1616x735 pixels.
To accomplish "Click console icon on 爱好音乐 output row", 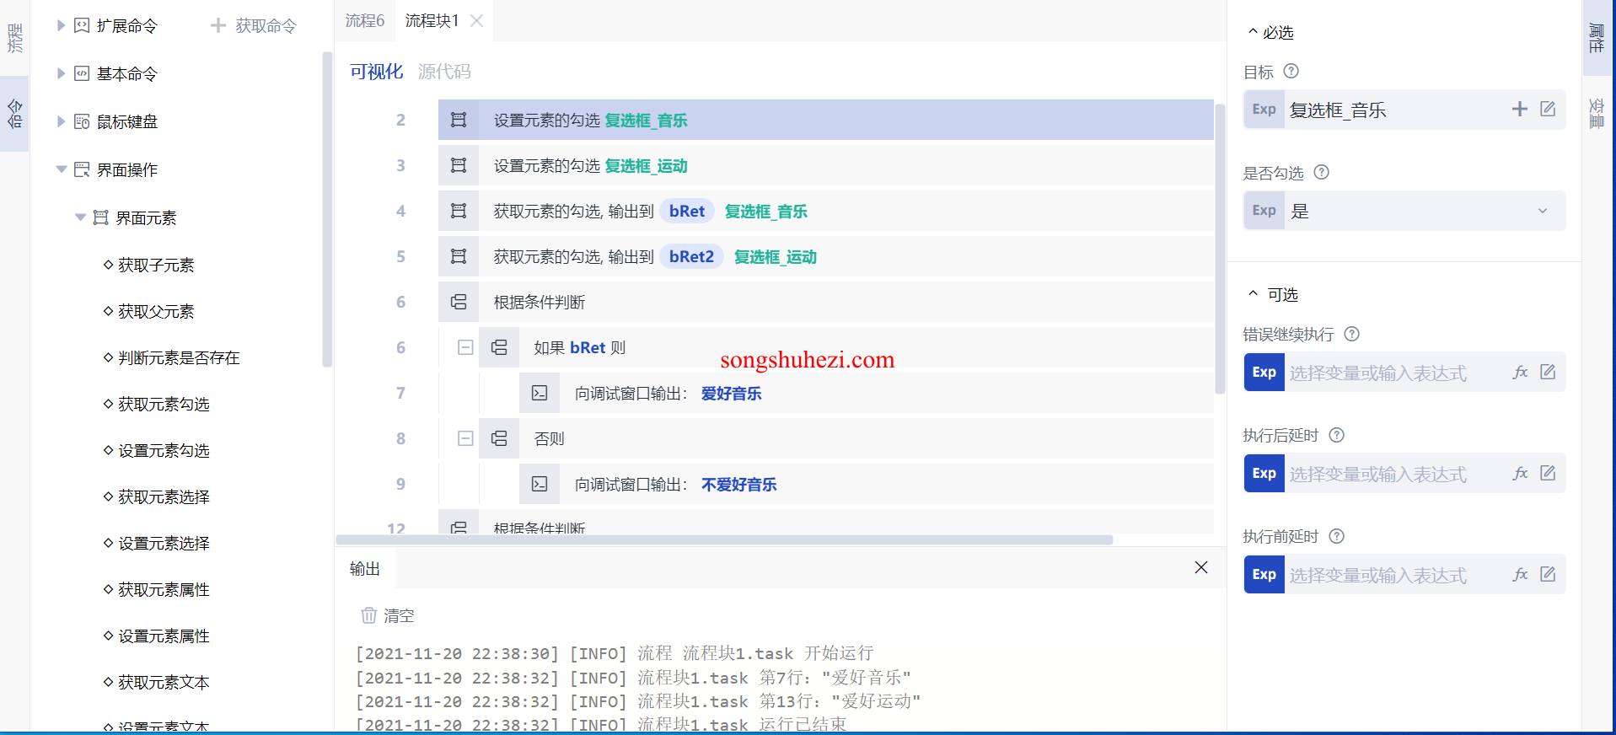I will pyautogui.click(x=540, y=393).
